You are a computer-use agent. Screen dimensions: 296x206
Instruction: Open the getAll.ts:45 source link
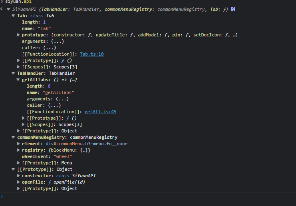point(100,112)
